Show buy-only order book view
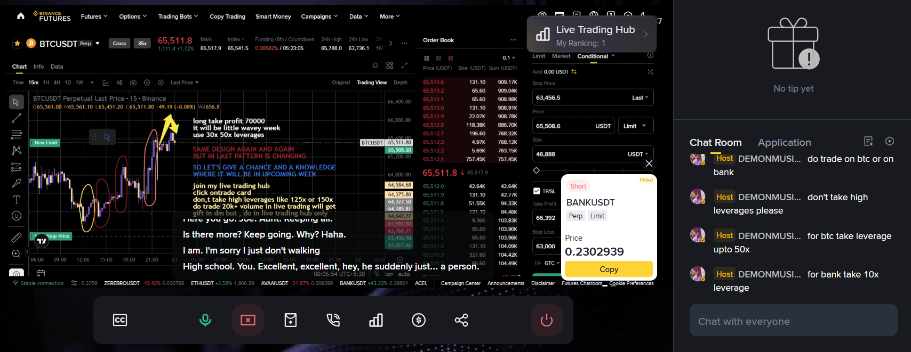 pos(438,58)
